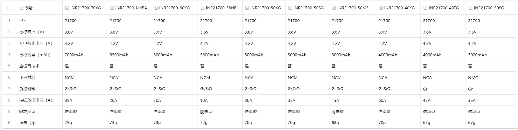518x130 pixels.
Task: Select row number 1 for 尺寸
Action: 9,21
